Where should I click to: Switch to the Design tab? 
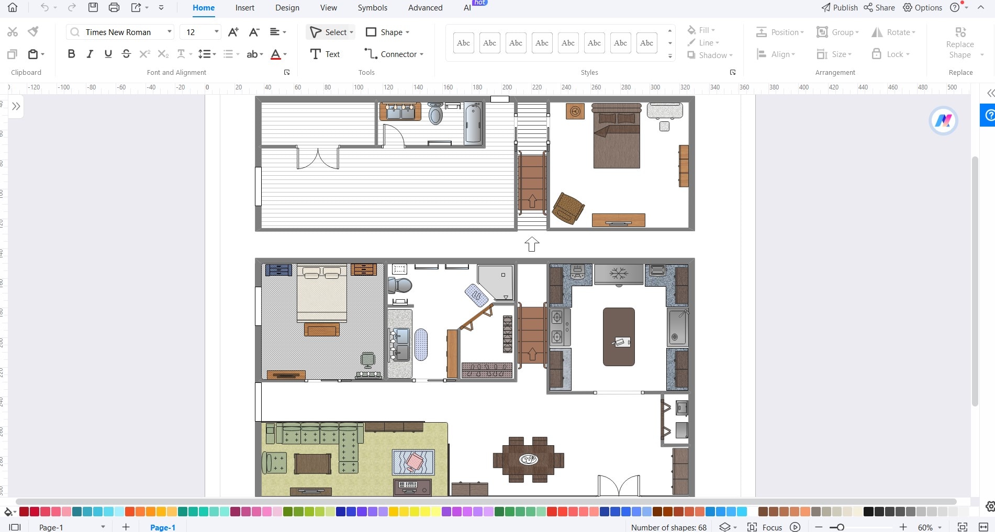287,8
